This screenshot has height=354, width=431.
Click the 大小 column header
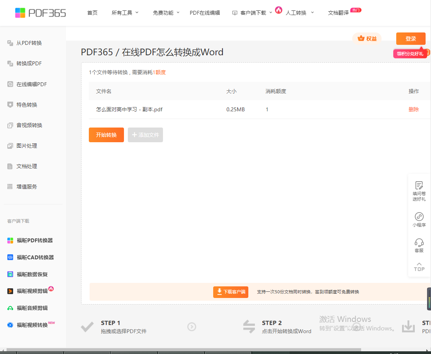(x=231, y=91)
